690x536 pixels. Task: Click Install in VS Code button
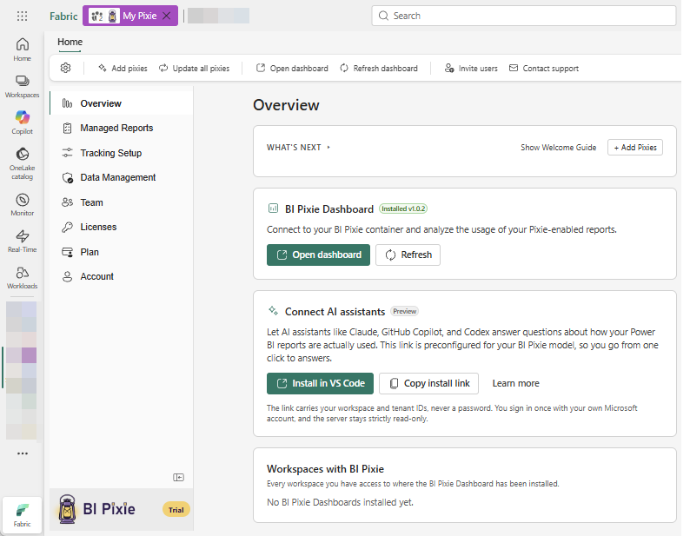pos(320,383)
